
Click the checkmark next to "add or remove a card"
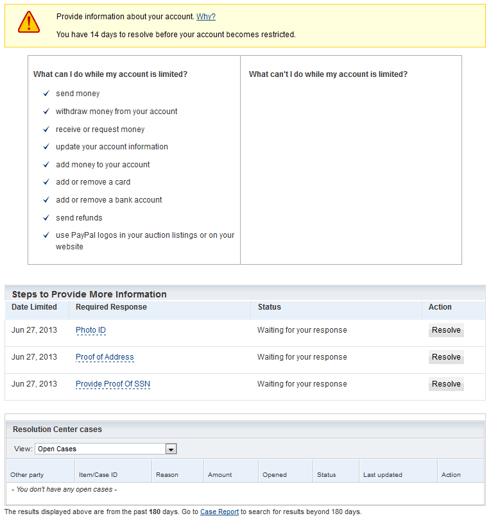pos(46,182)
